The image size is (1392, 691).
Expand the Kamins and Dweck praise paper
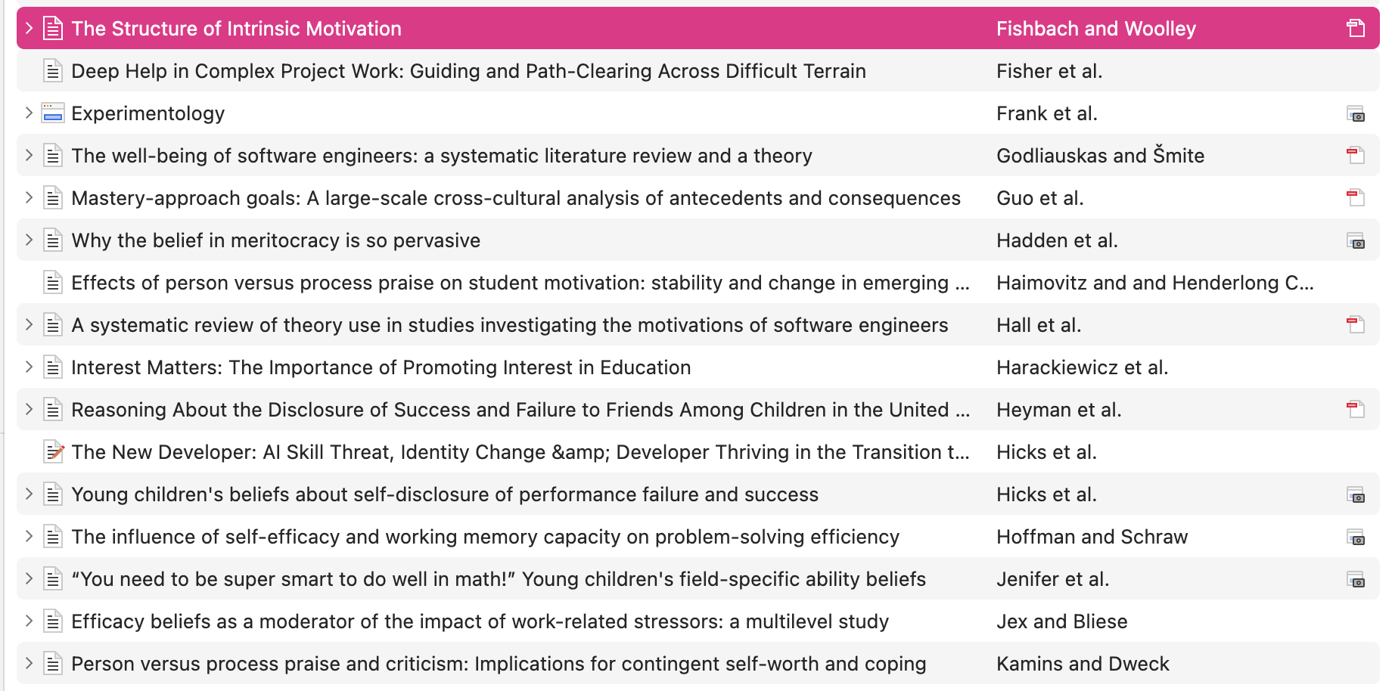click(x=29, y=664)
